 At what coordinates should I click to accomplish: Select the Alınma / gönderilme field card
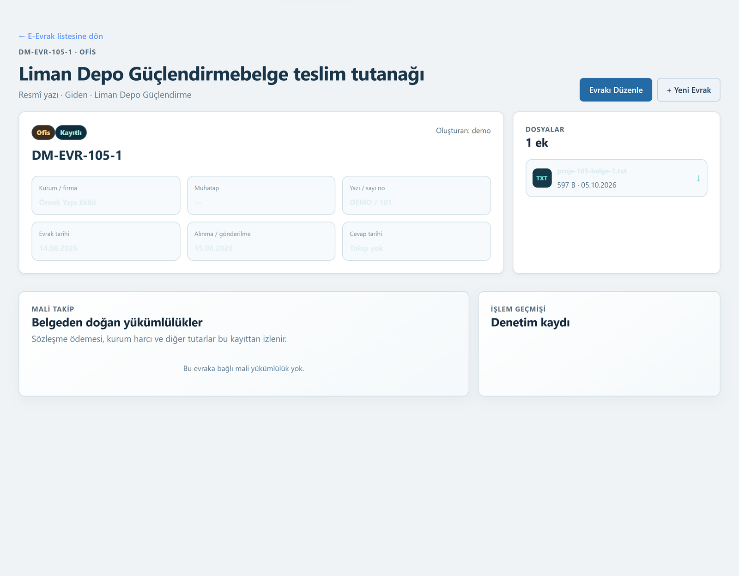261,241
